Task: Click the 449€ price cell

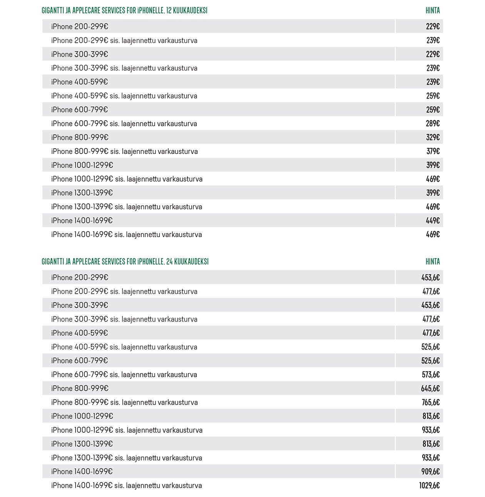Action: coord(433,221)
